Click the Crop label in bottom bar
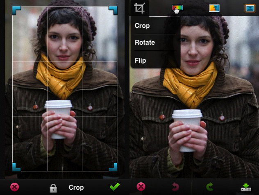Screen dimensions: 259x195 pos(76,188)
